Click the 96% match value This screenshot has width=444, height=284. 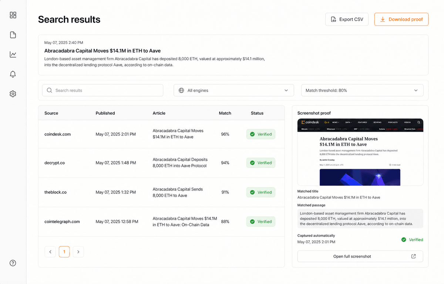(225, 134)
